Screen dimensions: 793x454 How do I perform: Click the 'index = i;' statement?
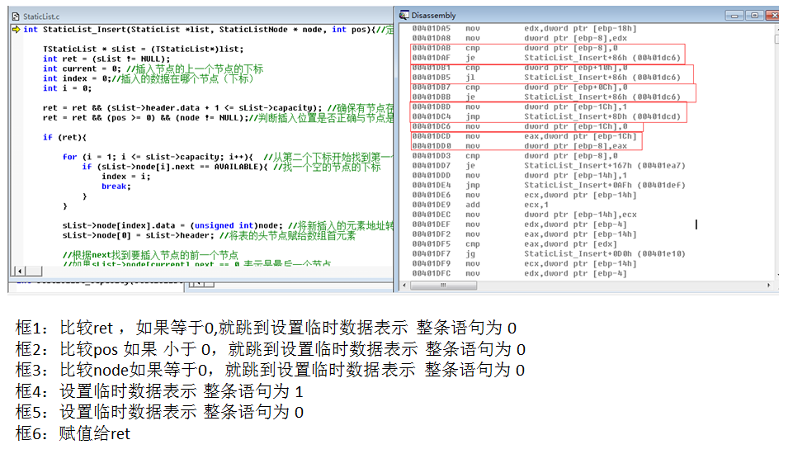[126, 177]
